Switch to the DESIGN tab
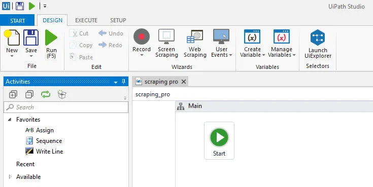 coord(53,20)
